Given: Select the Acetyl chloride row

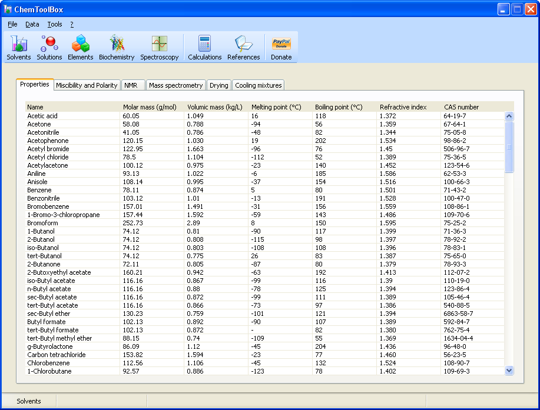Looking at the screenshot, I should 265,157.
